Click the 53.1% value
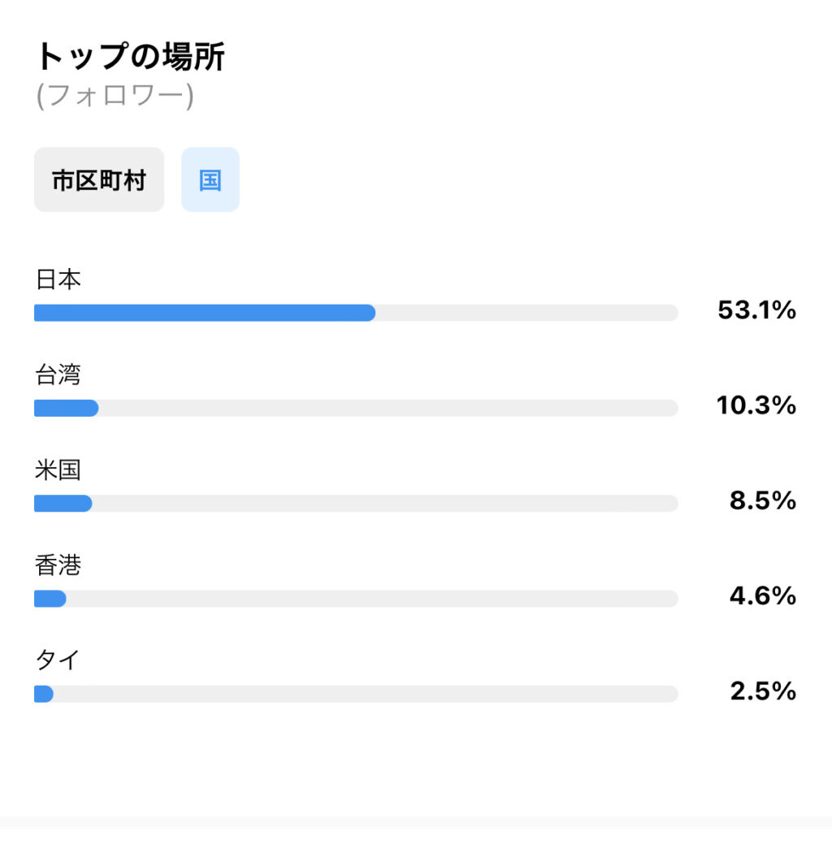This screenshot has height=844, width=832. (x=756, y=310)
